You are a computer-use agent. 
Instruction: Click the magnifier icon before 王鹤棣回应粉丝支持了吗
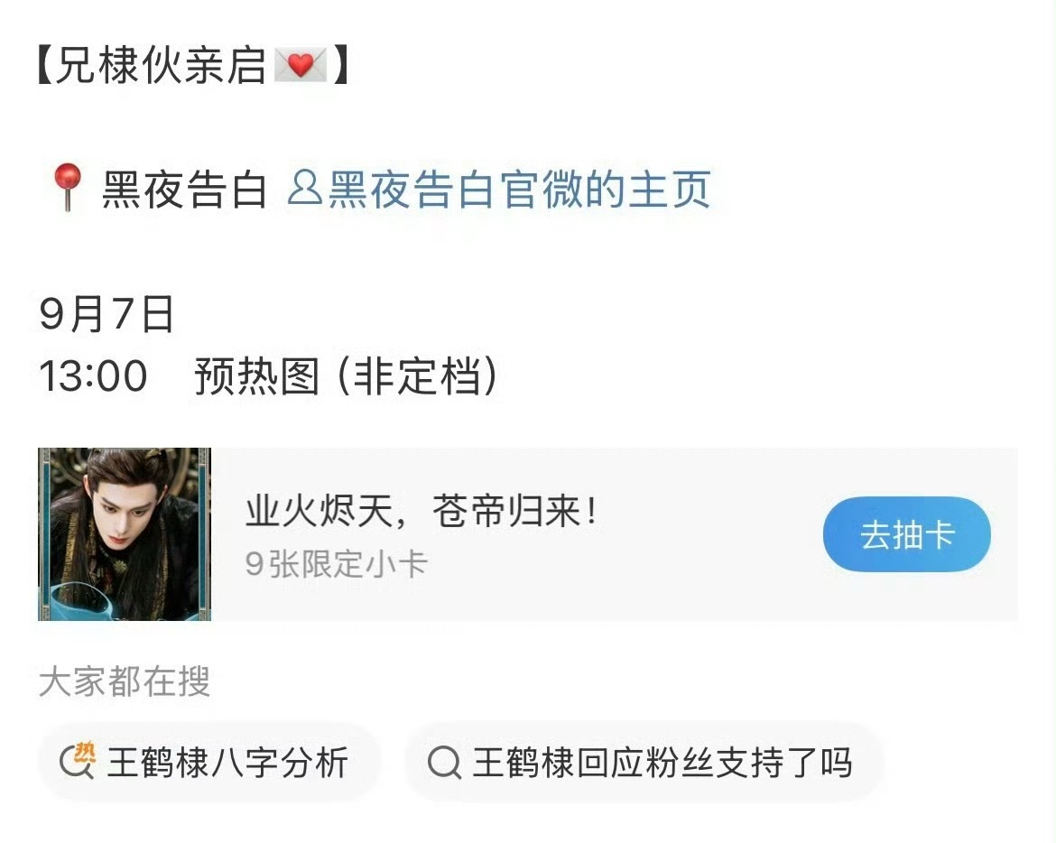pos(444,763)
